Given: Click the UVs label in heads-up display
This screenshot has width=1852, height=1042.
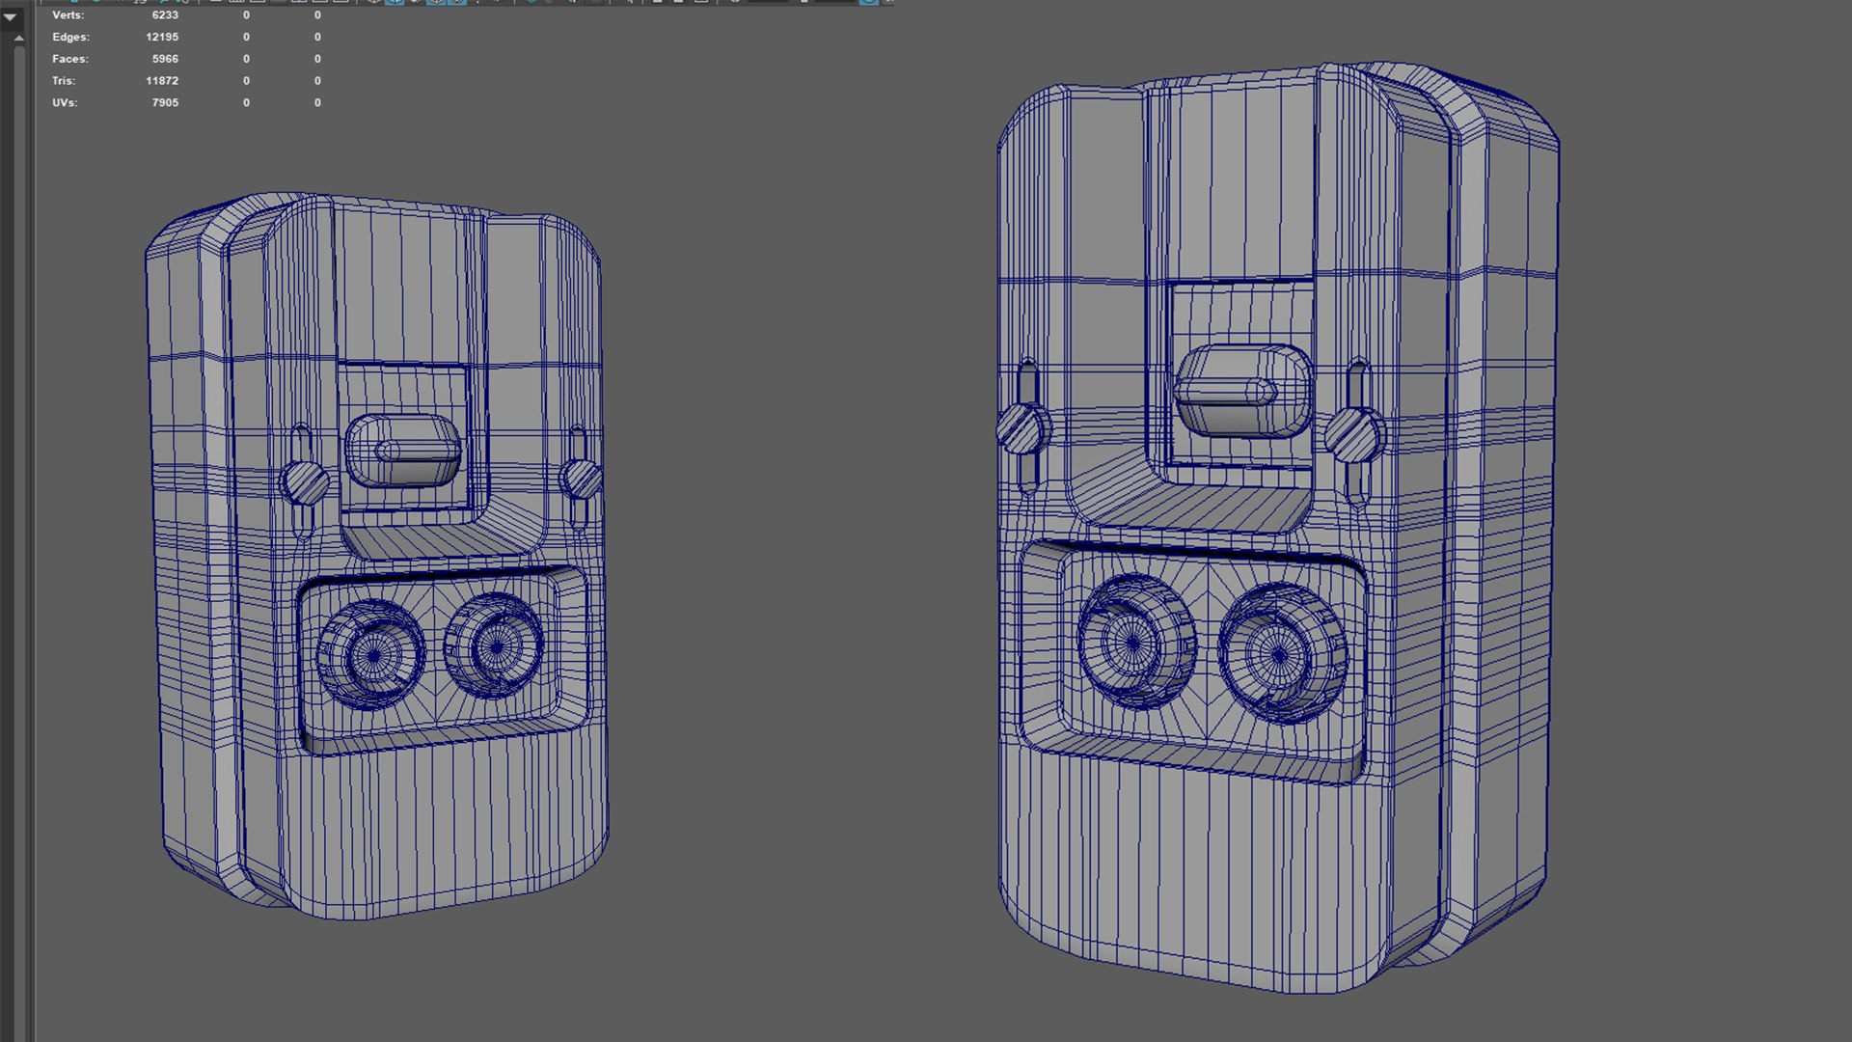Looking at the screenshot, I should 65,102.
